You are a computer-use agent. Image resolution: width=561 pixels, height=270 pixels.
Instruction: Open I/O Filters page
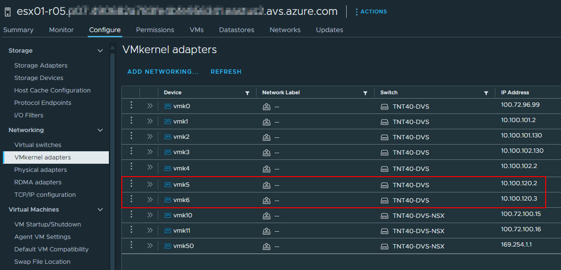pos(29,115)
